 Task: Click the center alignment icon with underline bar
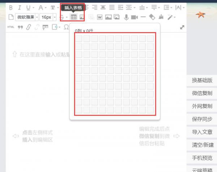pyautogui.click(x=103, y=7)
